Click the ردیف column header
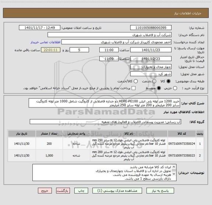Viewport: 212px width, 205px height. tap(200, 134)
